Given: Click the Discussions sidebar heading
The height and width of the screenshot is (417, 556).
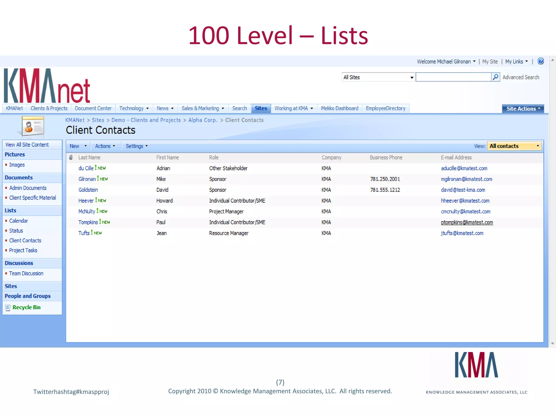Looking at the screenshot, I should pyautogui.click(x=19, y=263).
